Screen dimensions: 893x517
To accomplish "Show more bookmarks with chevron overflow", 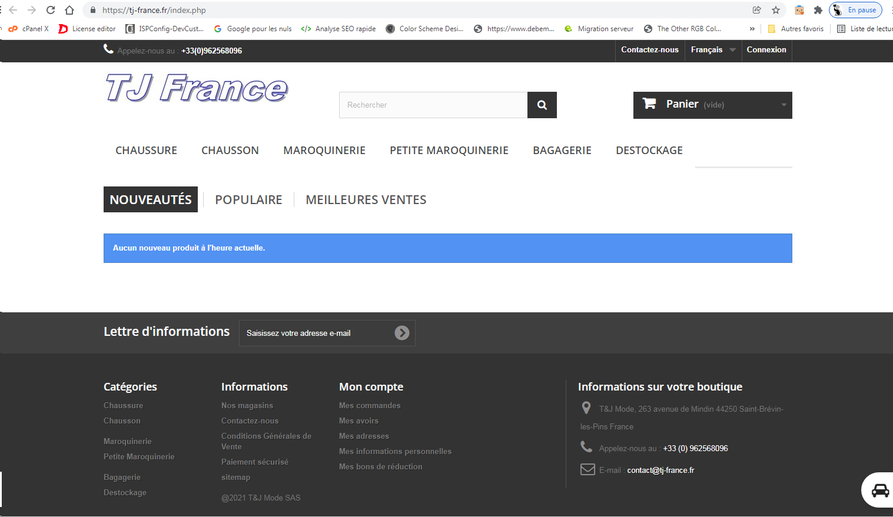I will (x=752, y=29).
